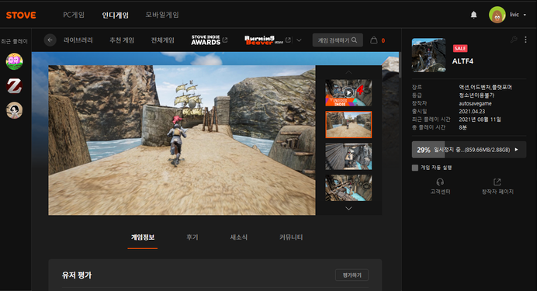Screen dimensions: 537x291
Task: Open the 창작자 페이지 external link icon
Action: point(497,182)
